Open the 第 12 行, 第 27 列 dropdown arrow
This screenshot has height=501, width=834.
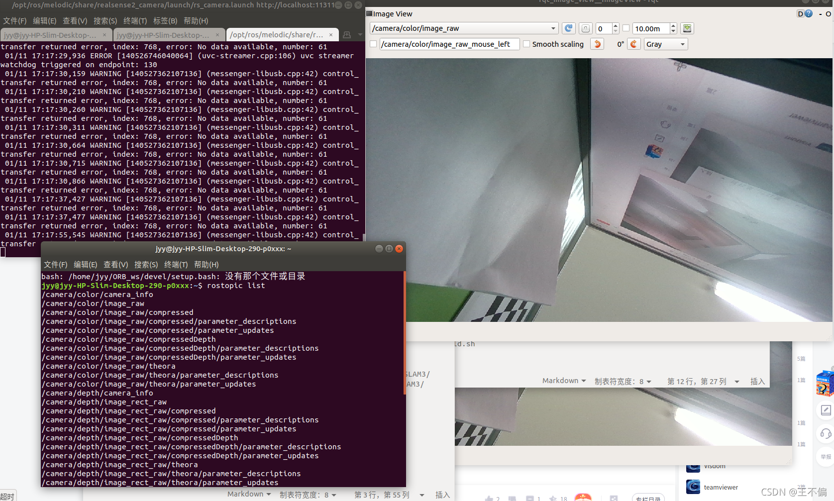pyautogui.click(x=737, y=382)
